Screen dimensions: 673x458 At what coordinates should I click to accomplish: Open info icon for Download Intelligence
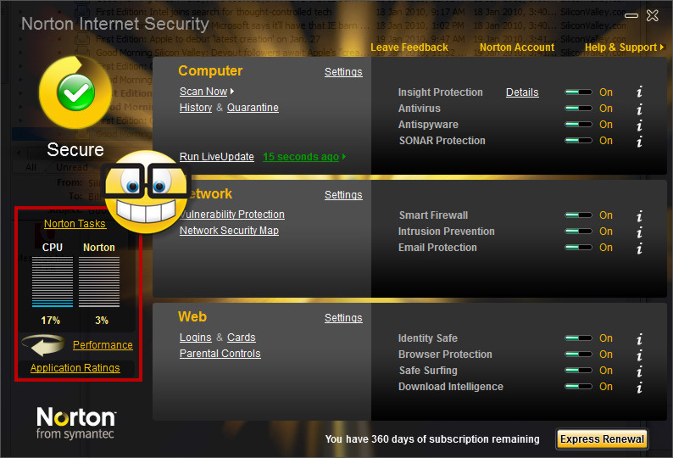pos(639,387)
